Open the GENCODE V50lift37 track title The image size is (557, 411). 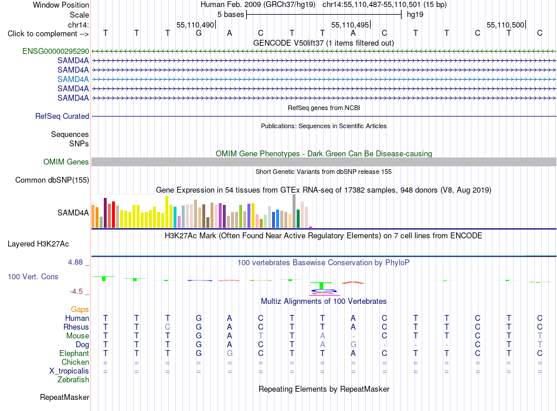pyautogui.click(x=323, y=43)
